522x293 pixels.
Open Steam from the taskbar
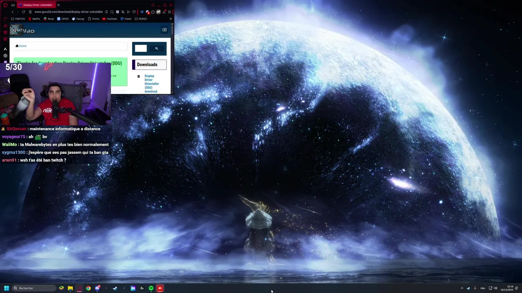(x=115, y=288)
